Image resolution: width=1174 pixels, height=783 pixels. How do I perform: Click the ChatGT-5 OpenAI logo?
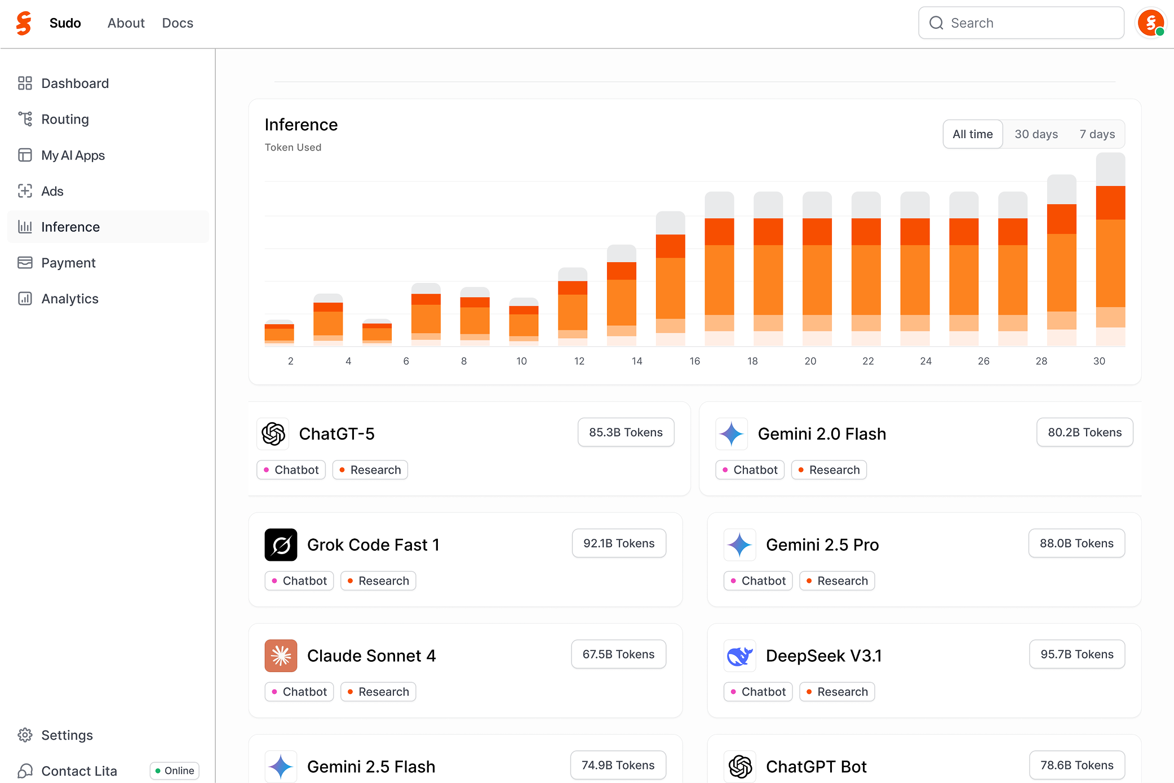pyautogui.click(x=273, y=433)
